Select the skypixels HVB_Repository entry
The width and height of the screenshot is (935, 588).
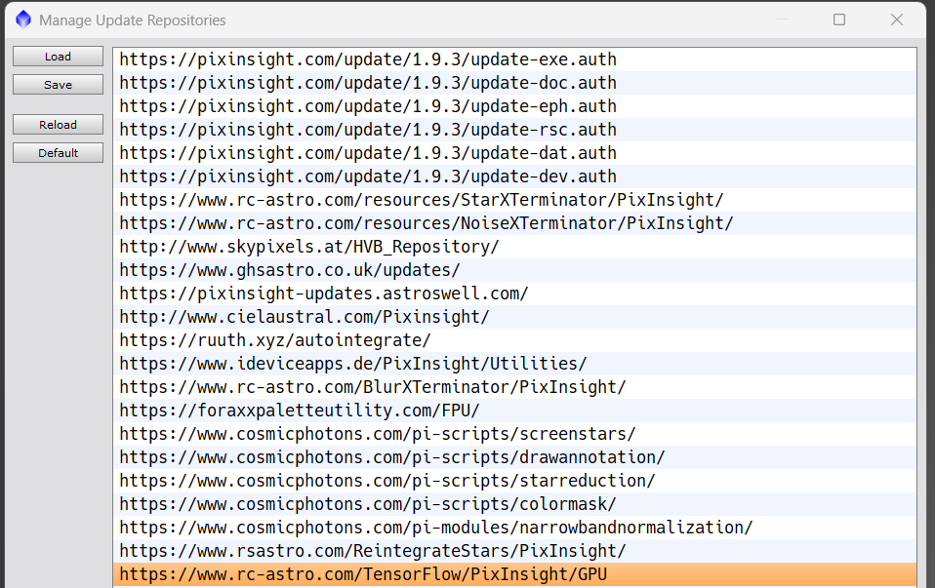pos(309,247)
